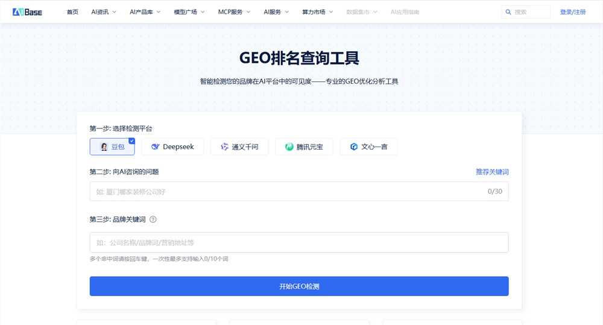603x325 pixels.
Task: Expand the MCP服务 dropdown menu
Action: 234,12
